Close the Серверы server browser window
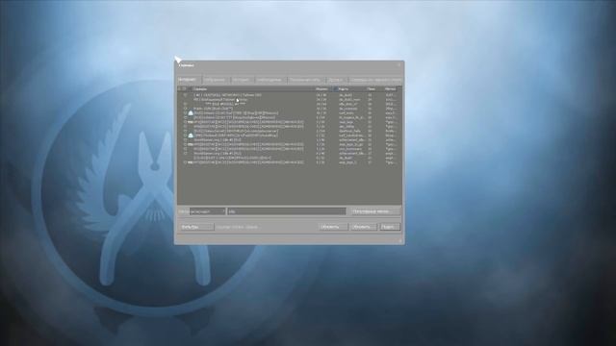616x346 pixels. pyautogui.click(x=399, y=65)
